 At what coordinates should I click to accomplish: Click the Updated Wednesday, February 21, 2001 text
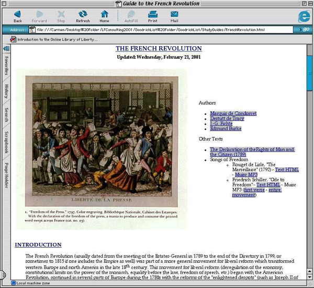(x=159, y=57)
